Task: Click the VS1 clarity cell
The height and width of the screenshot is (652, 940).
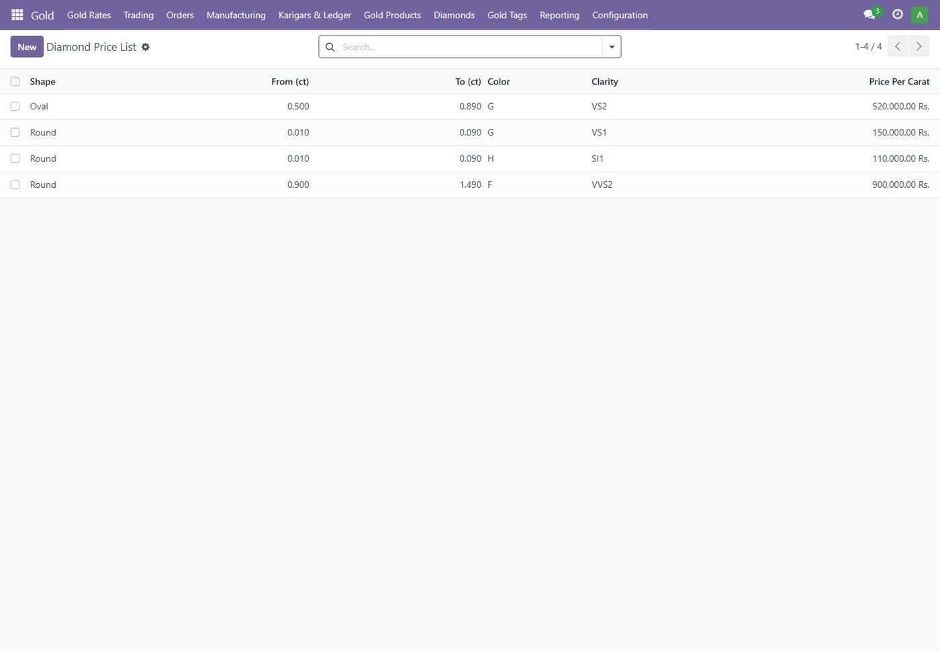Action: click(x=599, y=132)
